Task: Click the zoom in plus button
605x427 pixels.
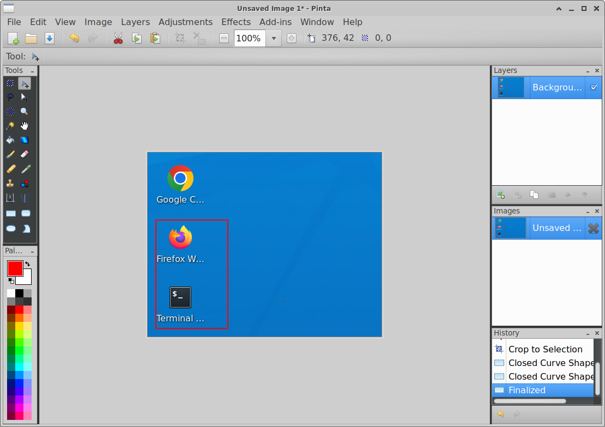Action: 292,38
